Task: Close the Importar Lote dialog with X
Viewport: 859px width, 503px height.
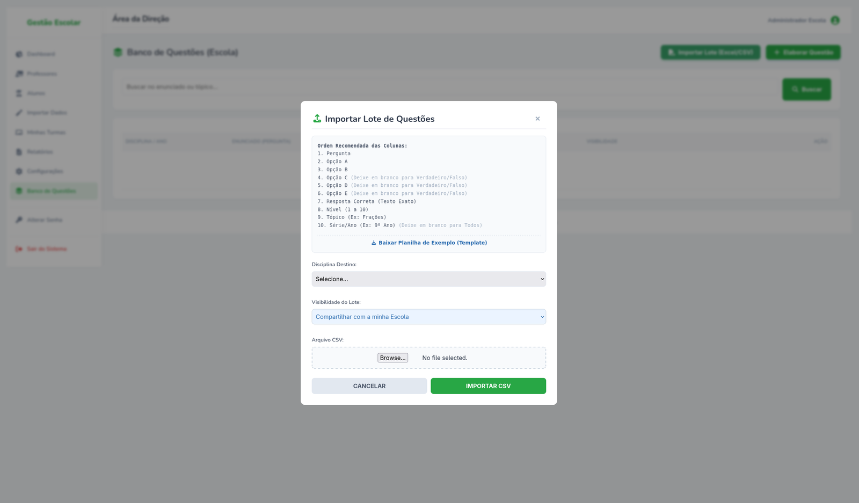Action: click(x=537, y=119)
